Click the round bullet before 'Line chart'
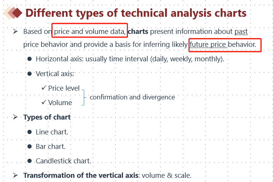273x182 pixels. (x=29, y=132)
